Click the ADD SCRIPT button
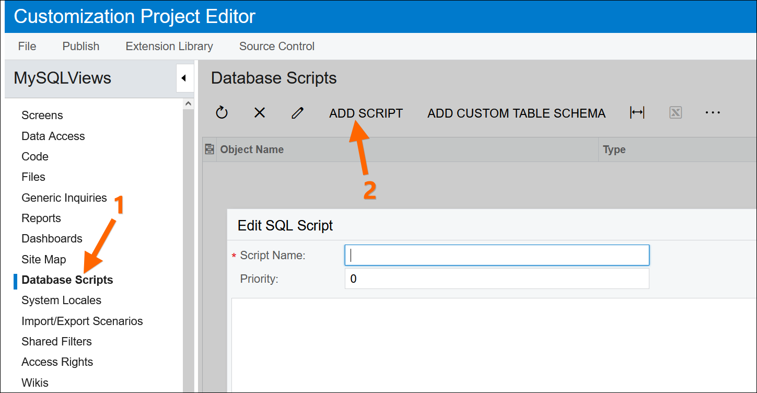This screenshot has width=757, height=393. click(x=366, y=113)
